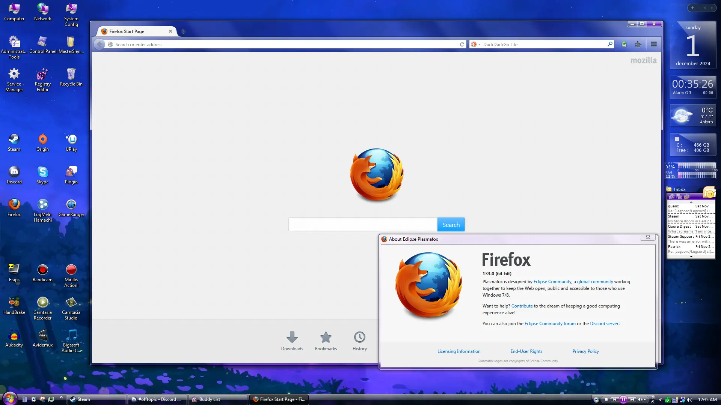Open History on the Firefox start page
Image resolution: width=721 pixels, height=405 pixels.
[360, 341]
